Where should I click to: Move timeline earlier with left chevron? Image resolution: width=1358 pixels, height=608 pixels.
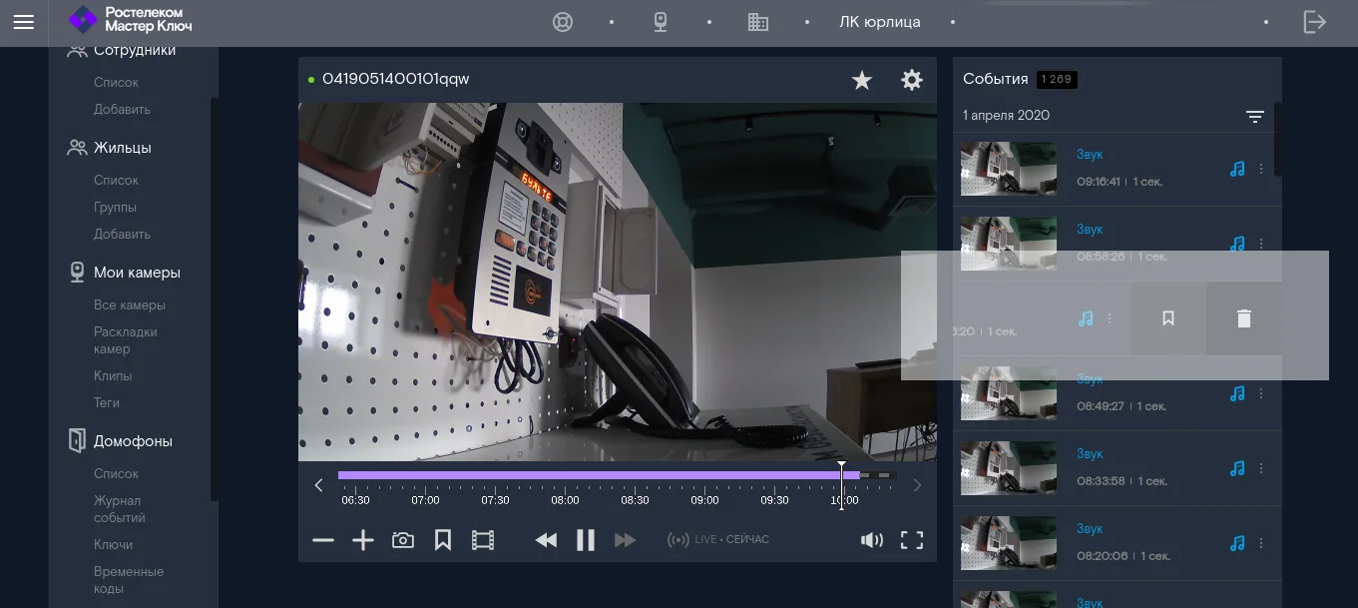[x=318, y=485]
